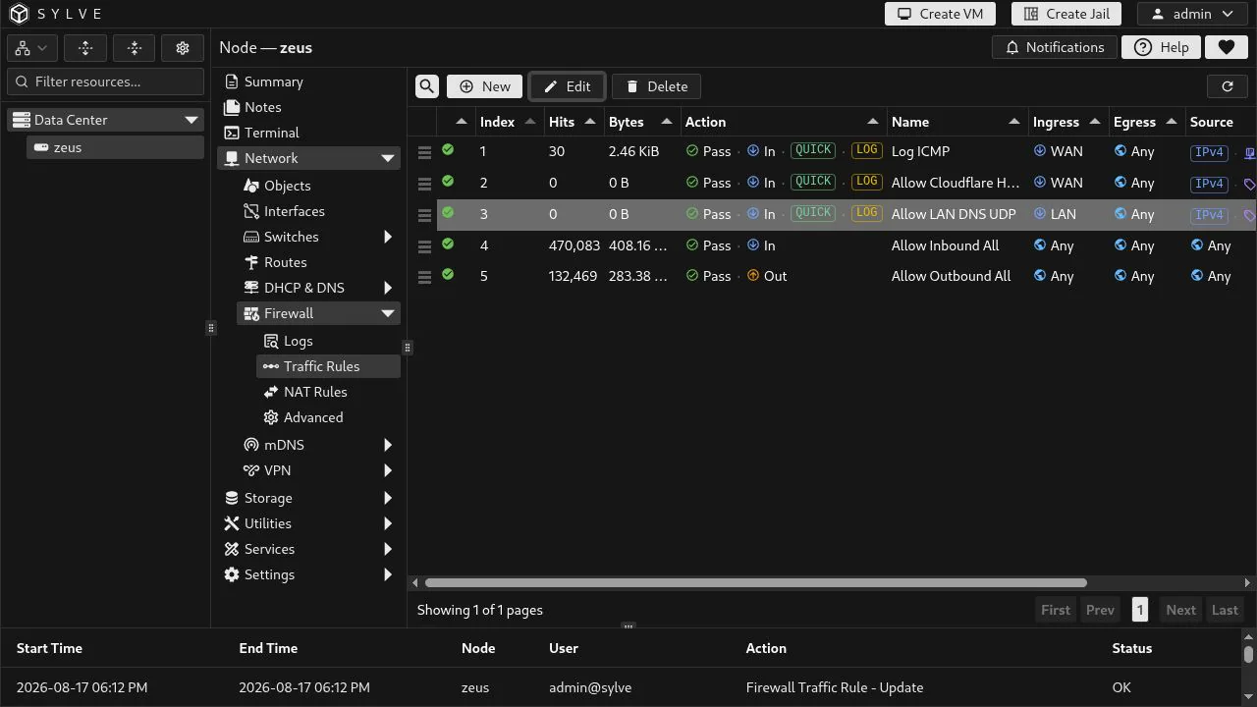Click the IPv4 source badge on rule 1
Image resolution: width=1257 pixels, height=707 pixels.
(x=1209, y=152)
